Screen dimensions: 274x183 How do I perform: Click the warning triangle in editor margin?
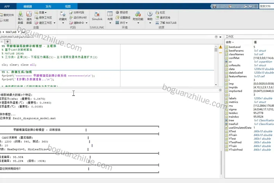click(220, 47)
